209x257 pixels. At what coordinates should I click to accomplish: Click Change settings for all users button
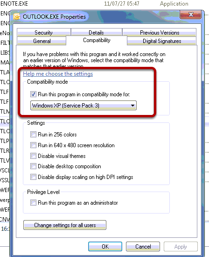coord(65,225)
